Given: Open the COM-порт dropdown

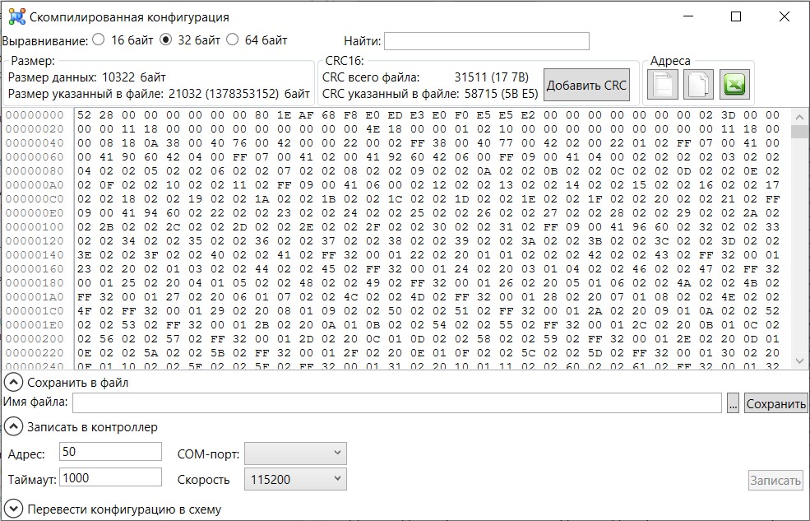Looking at the screenshot, I should (295, 453).
